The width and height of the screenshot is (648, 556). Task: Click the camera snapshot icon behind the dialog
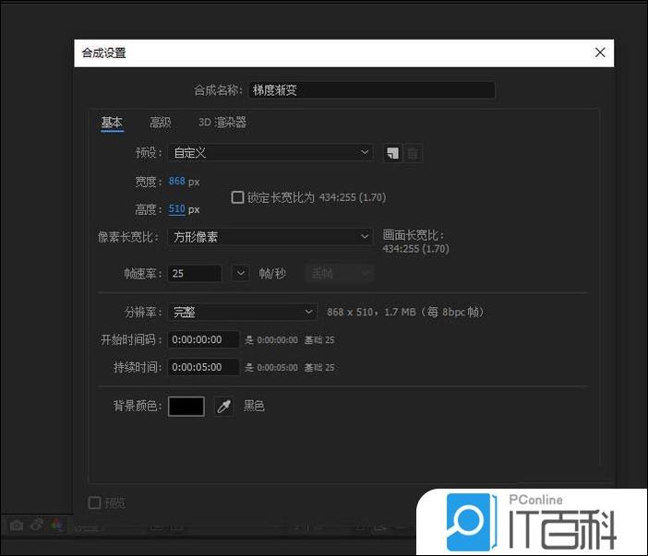pyautogui.click(x=17, y=525)
